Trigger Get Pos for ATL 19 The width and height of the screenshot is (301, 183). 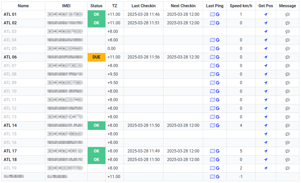point(266,168)
